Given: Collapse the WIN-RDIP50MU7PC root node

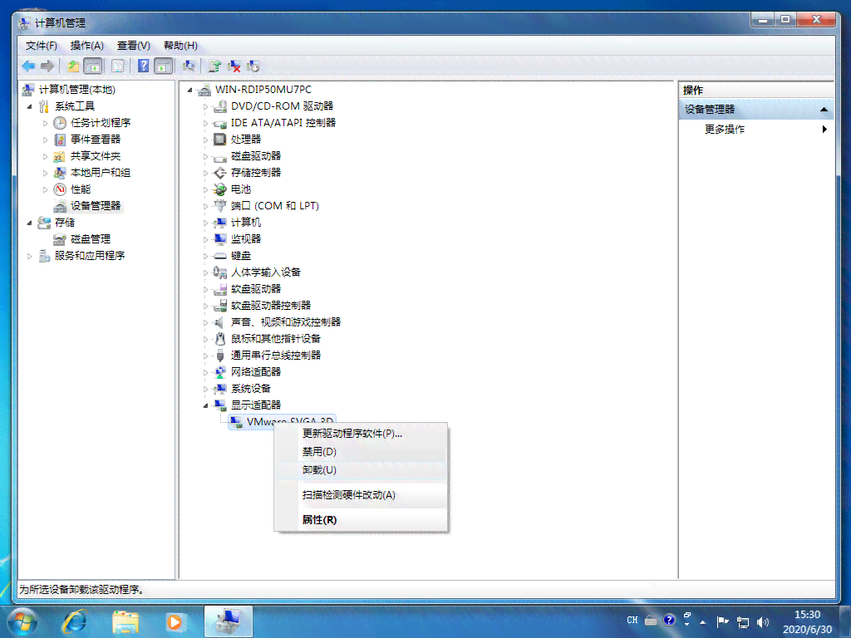Looking at the screenshot, I should point(189,90).
